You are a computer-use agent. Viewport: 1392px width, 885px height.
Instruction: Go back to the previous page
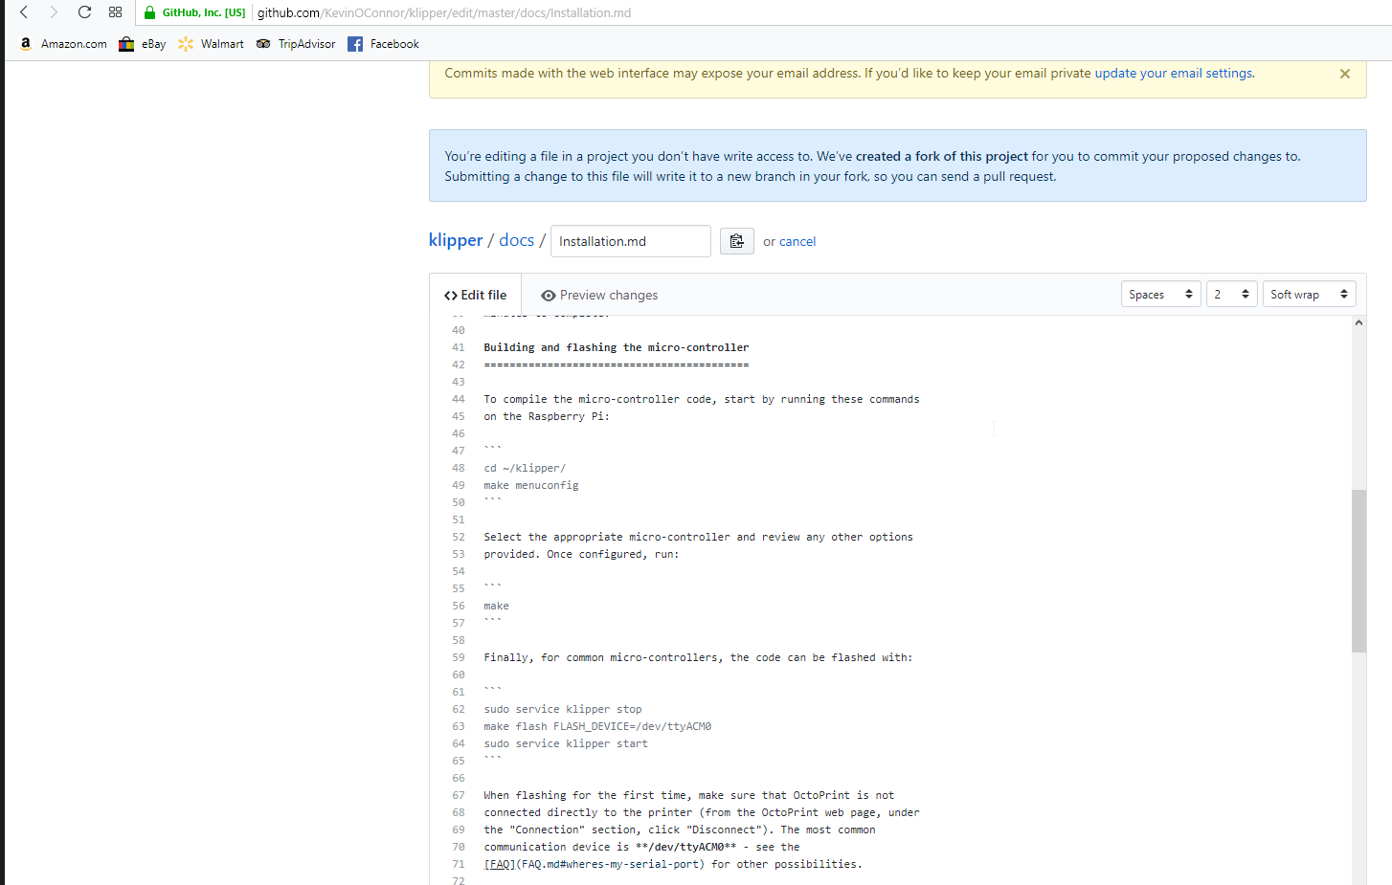pos(24,12)
